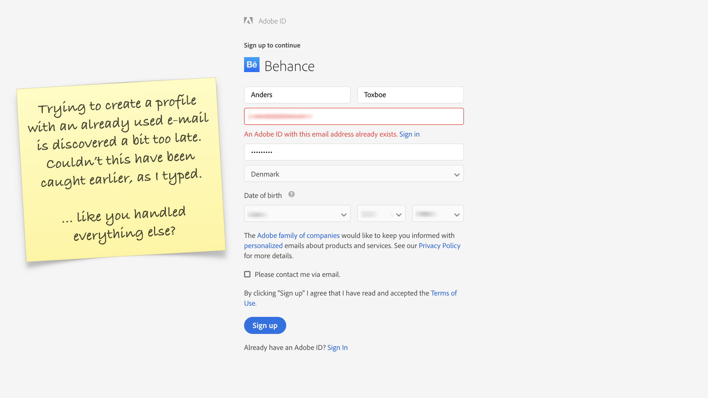Click the password field

pos(354,152)
